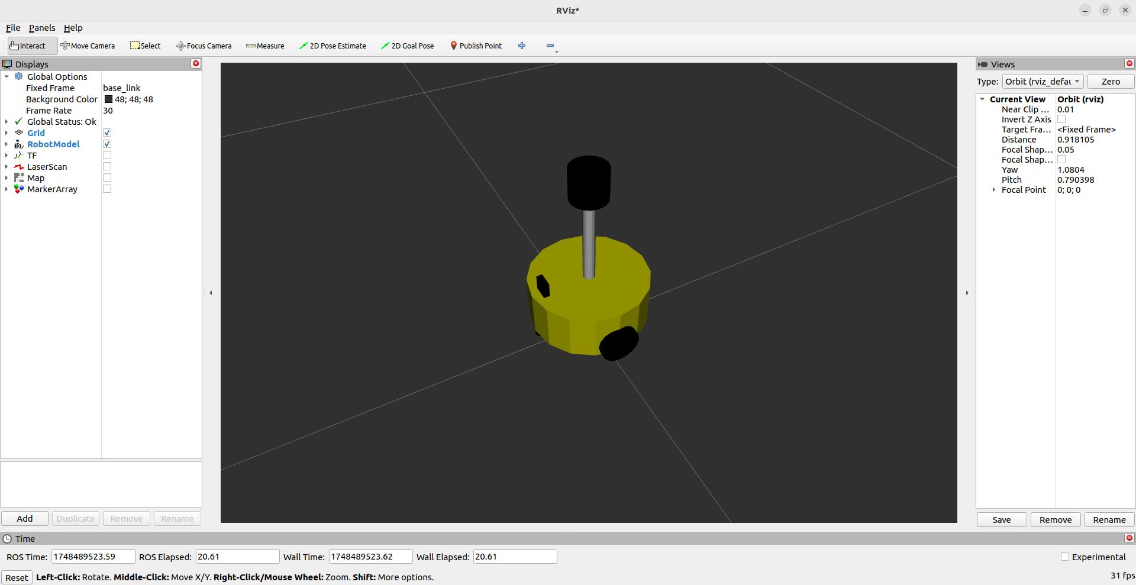Open the Panels menu
This screenshot has height=585, width=1136.
(42, 28)
